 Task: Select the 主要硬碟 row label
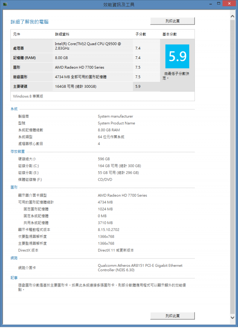point(20,87)
